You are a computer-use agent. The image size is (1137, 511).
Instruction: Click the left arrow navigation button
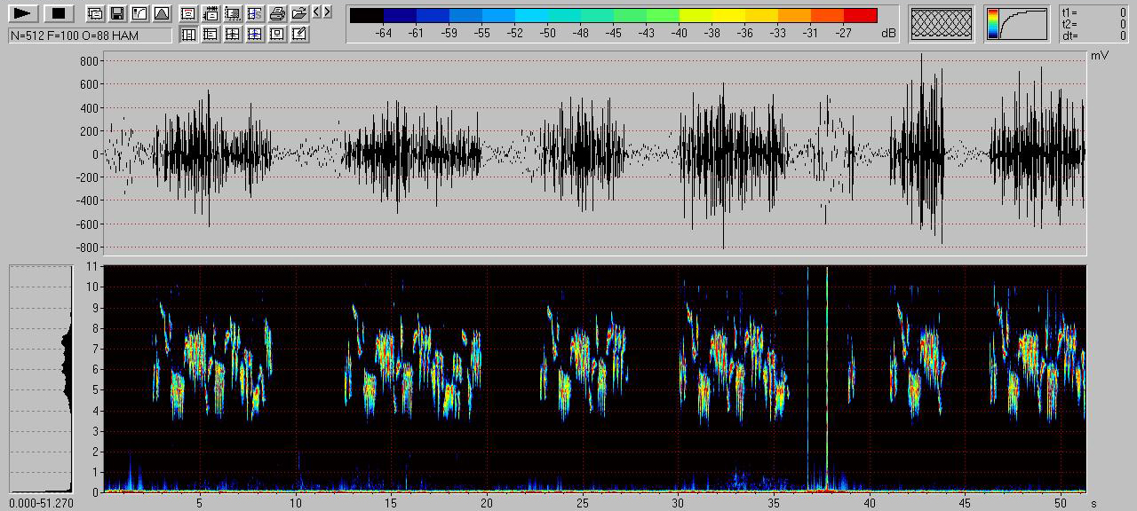(x=317, y=12)
